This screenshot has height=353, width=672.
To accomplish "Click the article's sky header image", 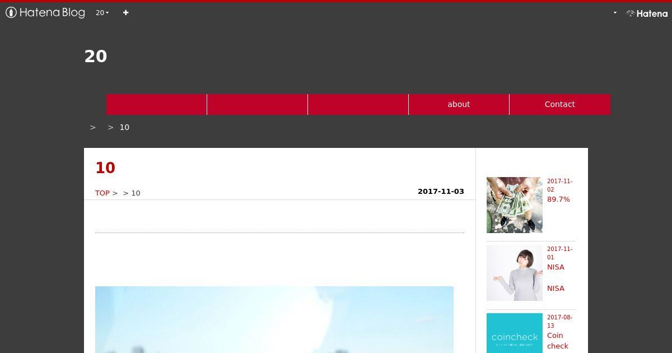I will [274, 319].
